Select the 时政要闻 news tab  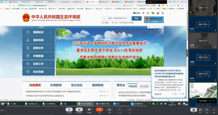click(35, 85)
